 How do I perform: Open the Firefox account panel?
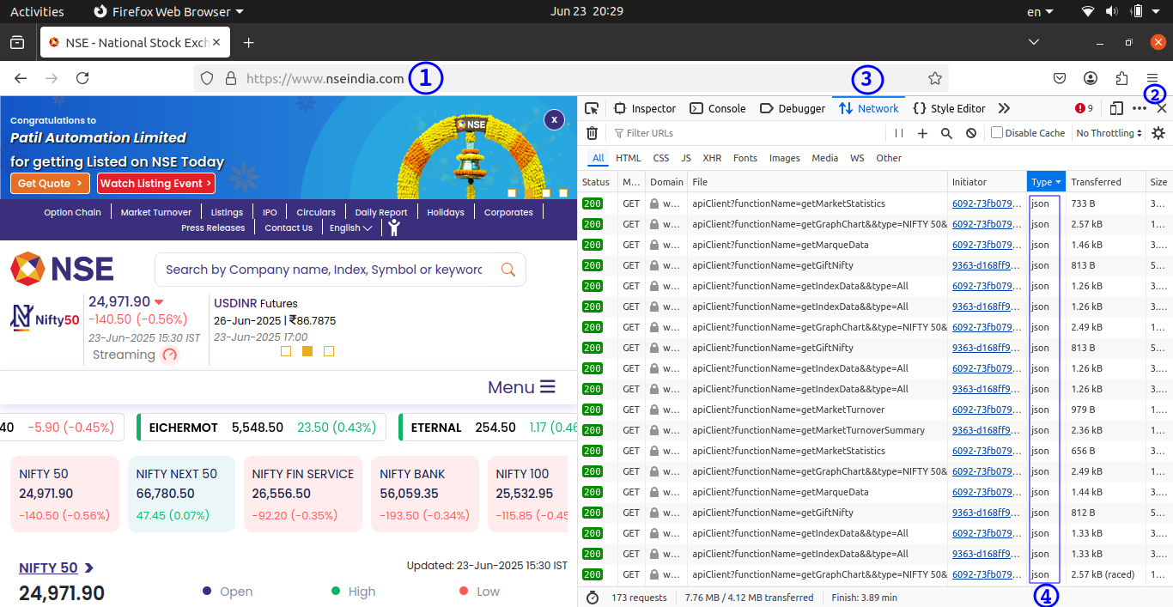(1091, 78)
